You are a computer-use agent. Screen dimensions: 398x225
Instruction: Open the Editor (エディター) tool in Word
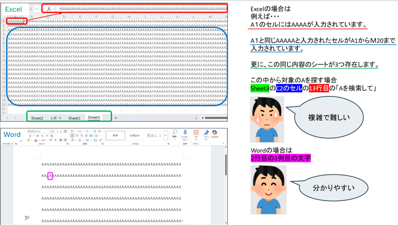click(x=205, y=133)
